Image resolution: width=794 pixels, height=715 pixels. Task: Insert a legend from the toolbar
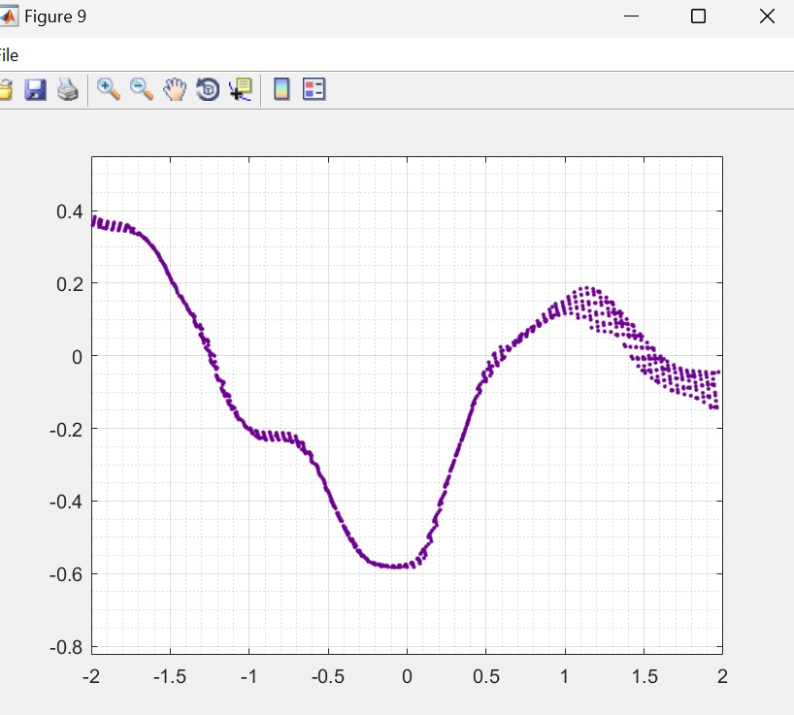click(x=314, y=90)
